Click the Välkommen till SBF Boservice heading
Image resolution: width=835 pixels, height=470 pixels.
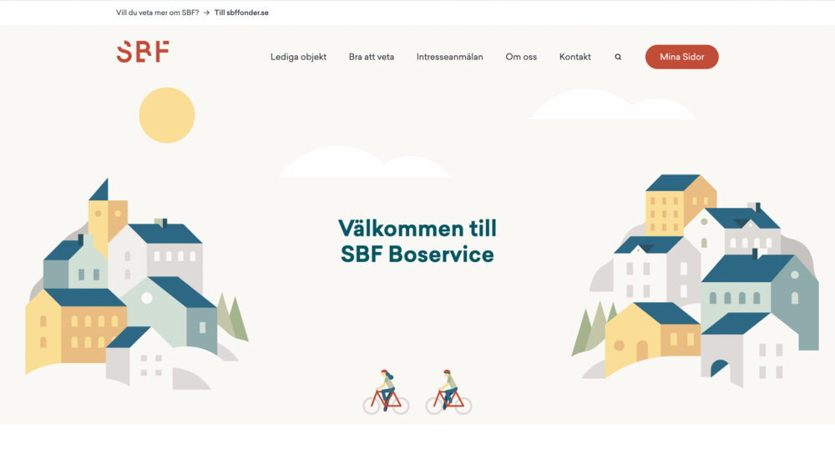(417, 241)
